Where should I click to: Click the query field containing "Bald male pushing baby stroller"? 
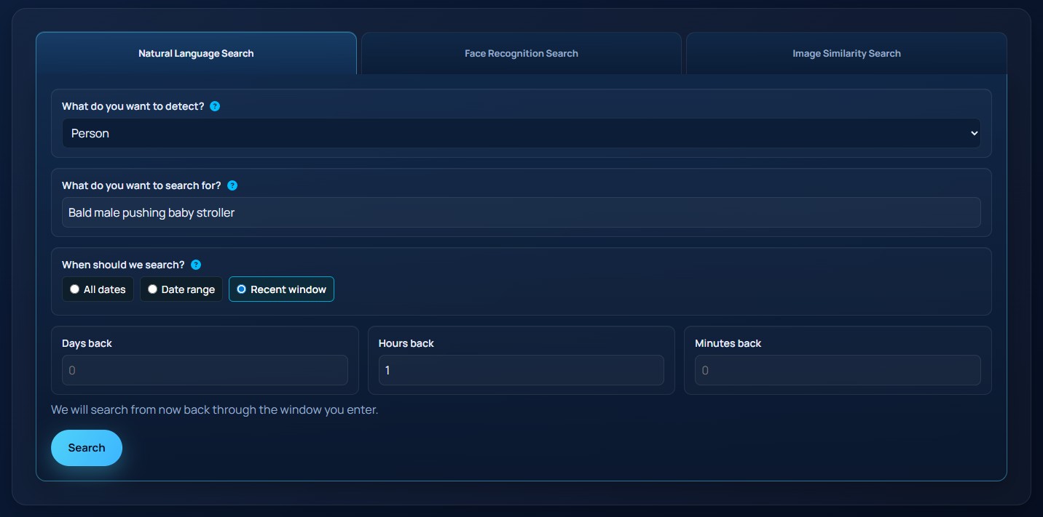pyautogui.click(x=521, y=212)
